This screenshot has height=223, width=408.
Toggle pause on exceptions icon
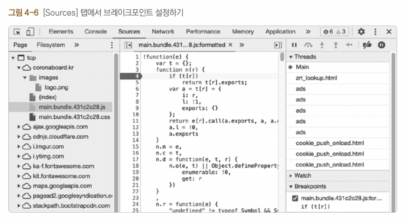tap(381, 45)
